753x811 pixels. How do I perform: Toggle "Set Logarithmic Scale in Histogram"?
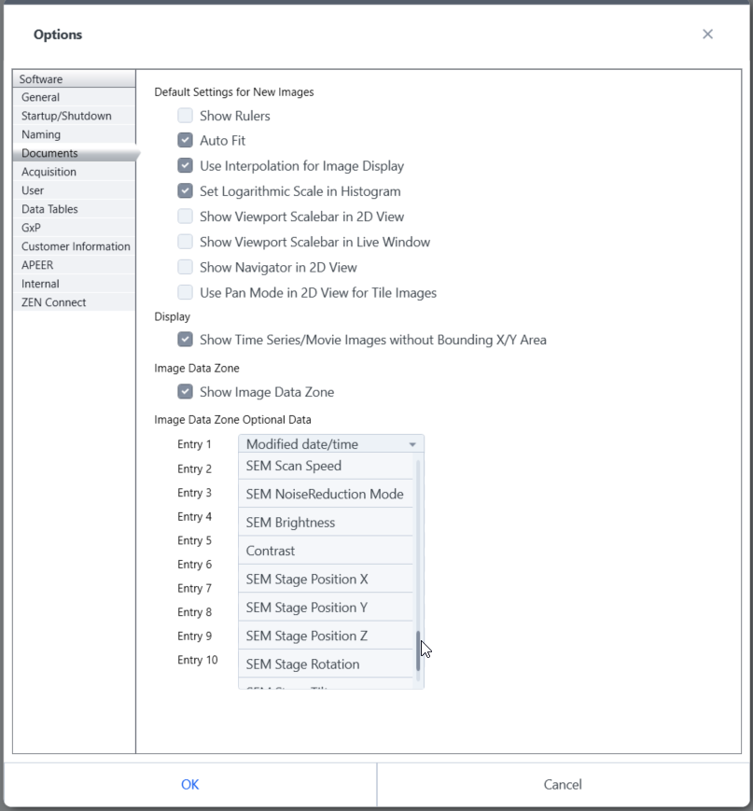(x=185, y=190)
